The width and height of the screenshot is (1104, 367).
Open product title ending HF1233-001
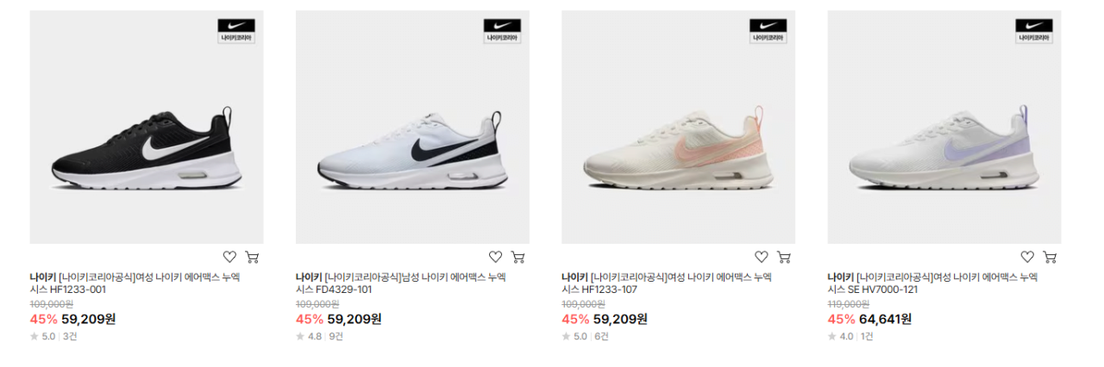click(x=135, y=283)
